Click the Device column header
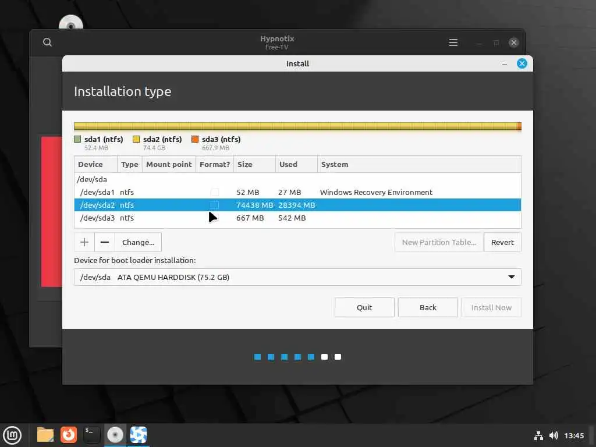 coord(96,164)
